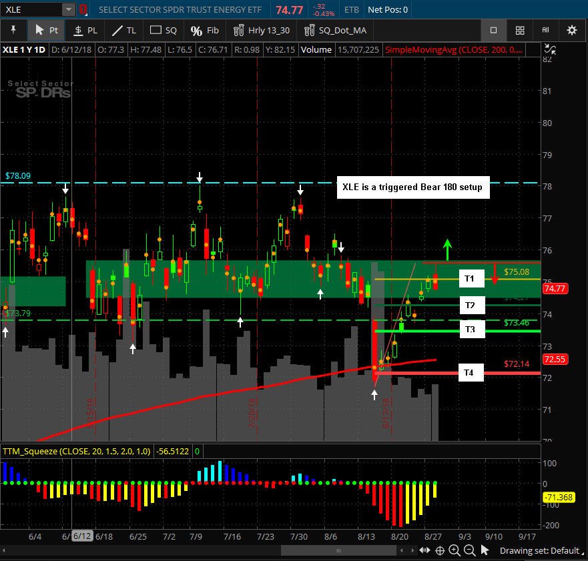Click the T1 target label
The image size is (588, 561).
pyautogui.click(x=471, y=278)
